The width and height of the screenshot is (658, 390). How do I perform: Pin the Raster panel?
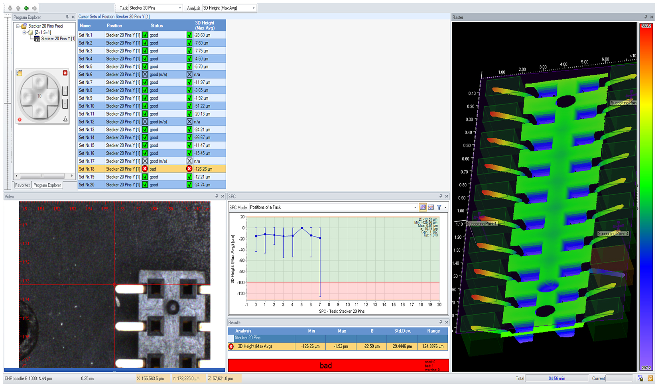pos(646,17)
